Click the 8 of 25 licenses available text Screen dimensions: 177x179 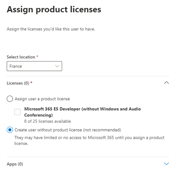click(48, 121)
